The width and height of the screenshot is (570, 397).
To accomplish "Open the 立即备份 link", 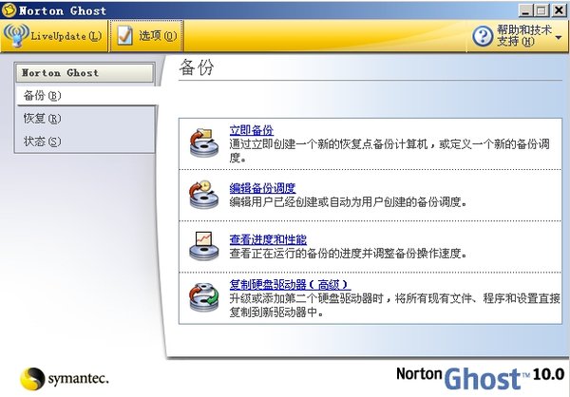I will click(x=251, y=130).
